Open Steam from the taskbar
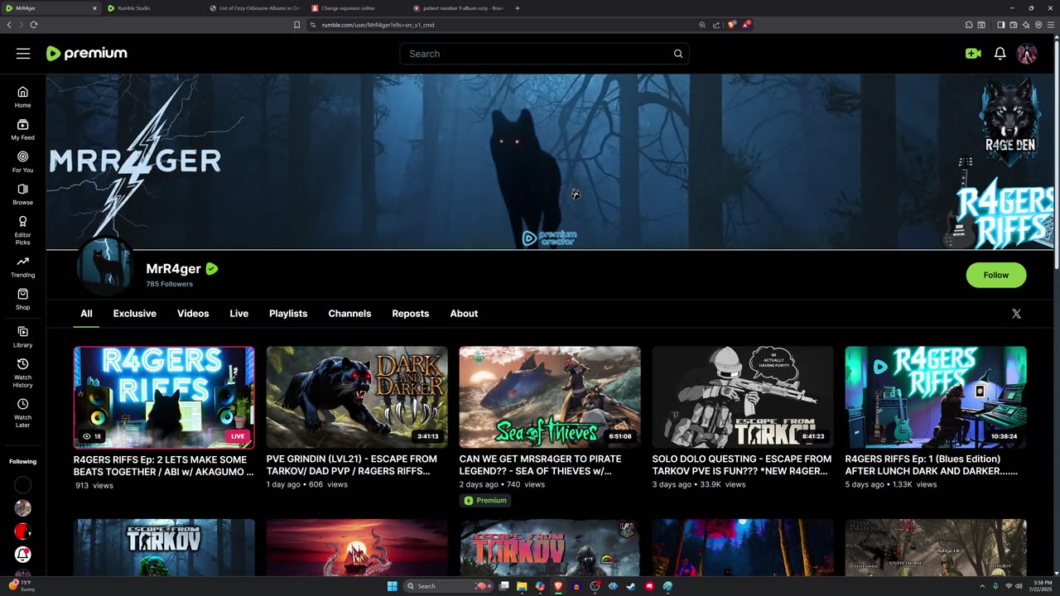This screenshot has height=596, width=1060. [x=631, y=586]
